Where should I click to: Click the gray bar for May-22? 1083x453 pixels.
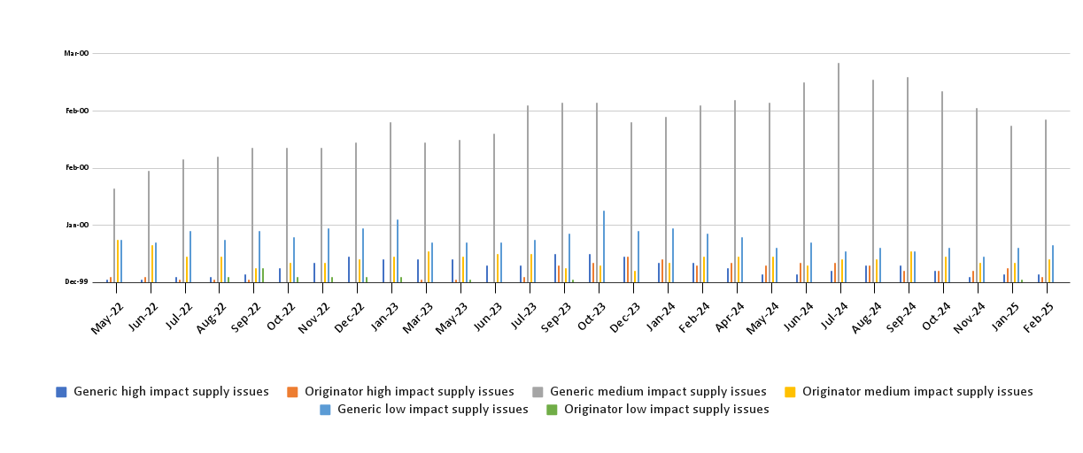114,235
